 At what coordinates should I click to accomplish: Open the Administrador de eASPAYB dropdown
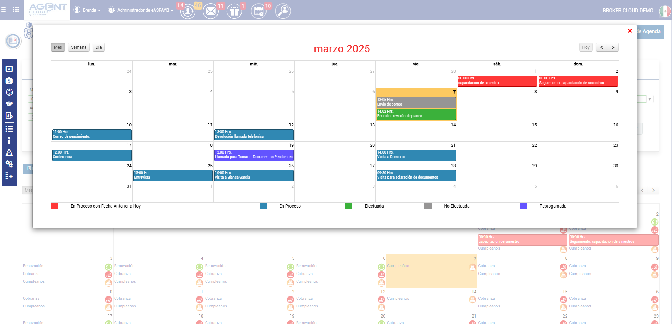[x=140, y=10]
